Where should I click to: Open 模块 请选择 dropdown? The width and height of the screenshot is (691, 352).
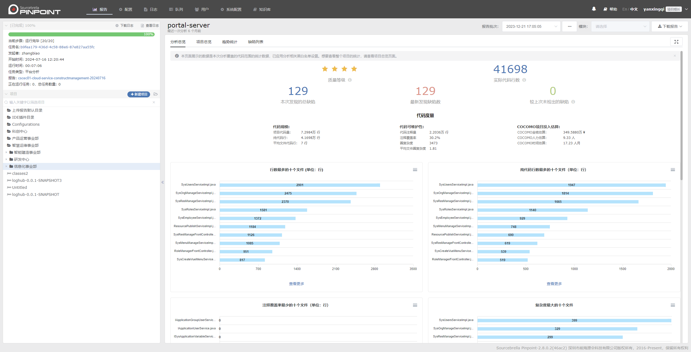pyautogui.click(x=620, y=26)
